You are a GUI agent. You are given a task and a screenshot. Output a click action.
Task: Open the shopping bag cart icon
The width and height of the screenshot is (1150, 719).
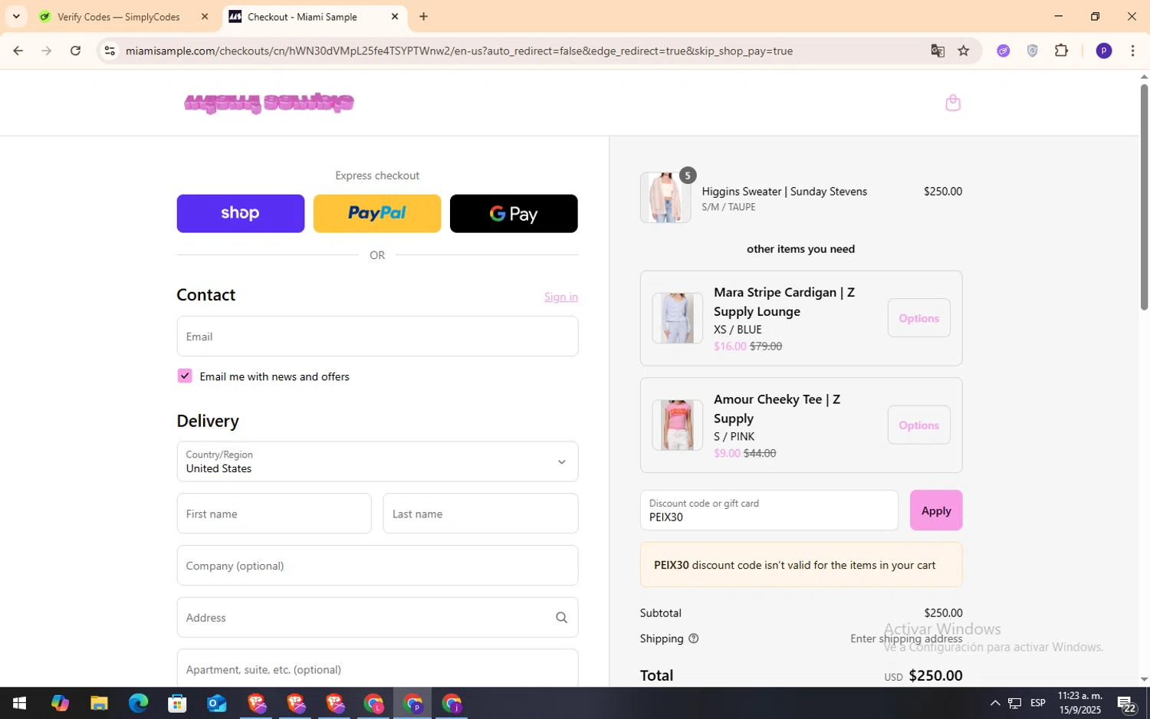tap(953, 103)
